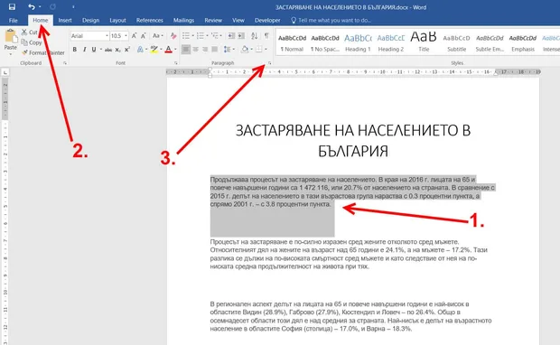Center the paragraph text
The width and height of the screenshot is (560, 345).
coord(195,50)
